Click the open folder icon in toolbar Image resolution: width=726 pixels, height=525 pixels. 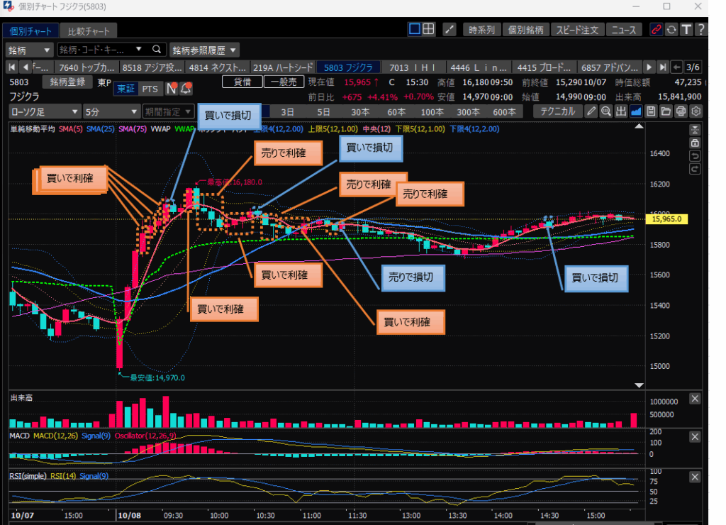[x=666, y=111]
